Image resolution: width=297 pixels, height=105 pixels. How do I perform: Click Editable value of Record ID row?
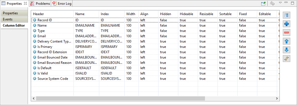[x=262, y=20]
